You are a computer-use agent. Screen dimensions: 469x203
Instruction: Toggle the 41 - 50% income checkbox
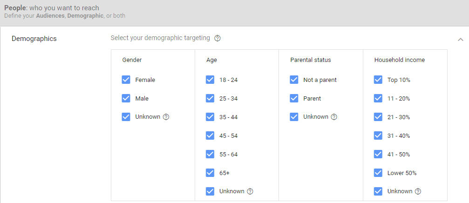pyautogui.click(x=378, y=154)
